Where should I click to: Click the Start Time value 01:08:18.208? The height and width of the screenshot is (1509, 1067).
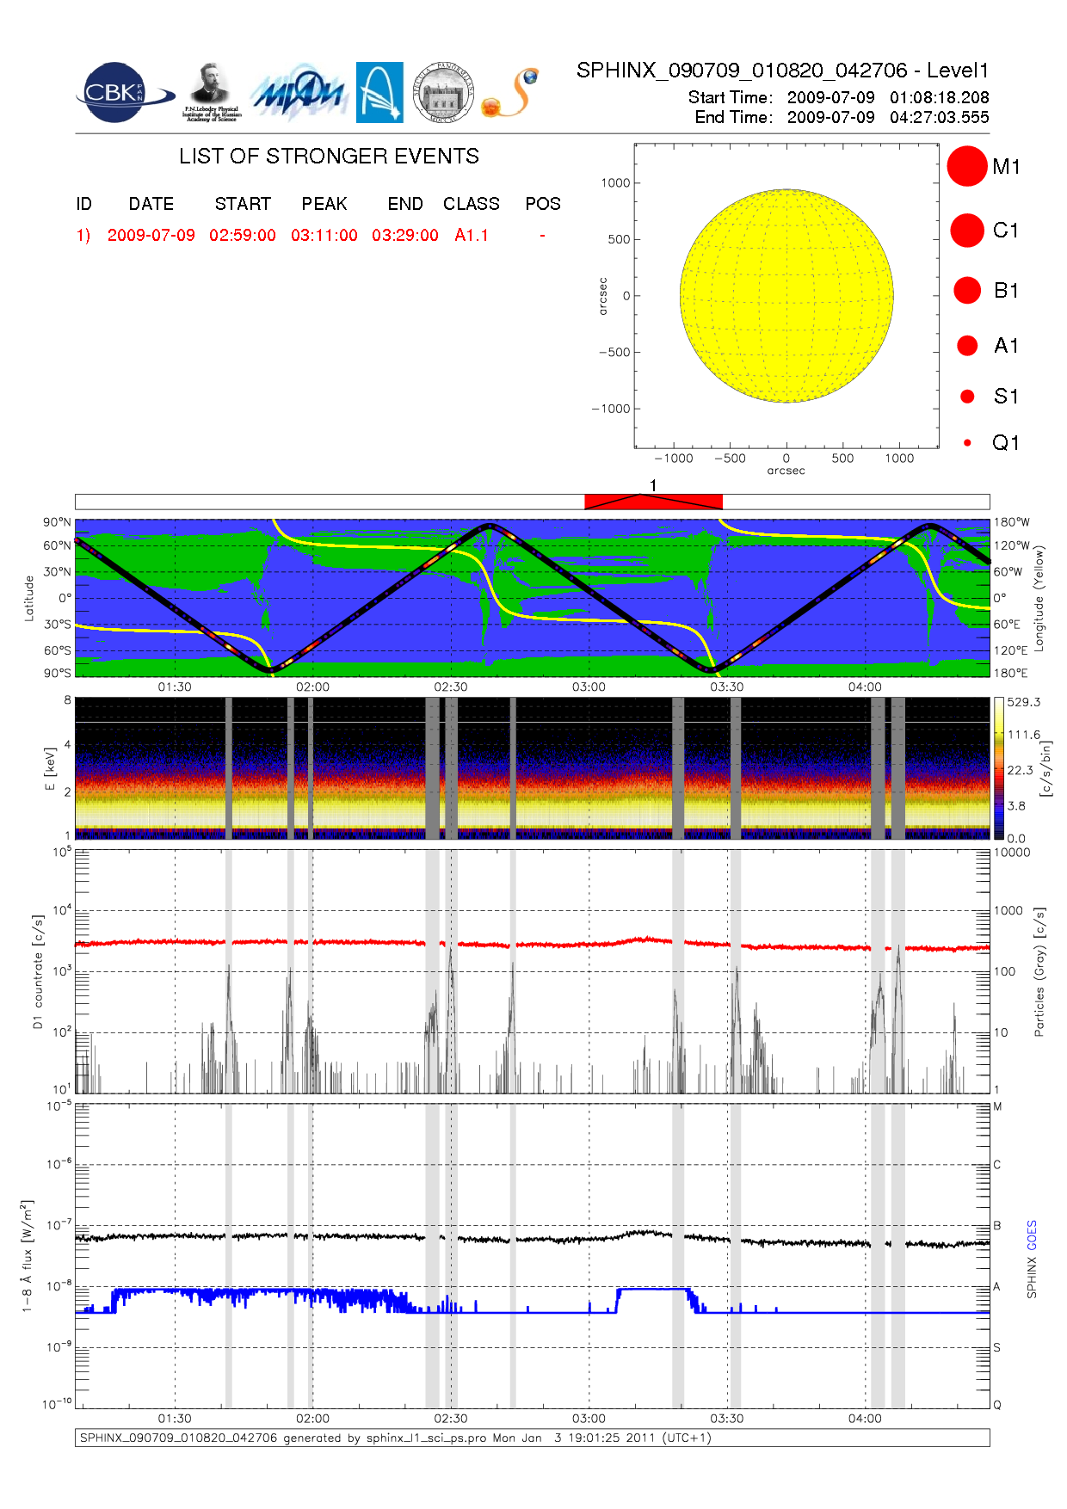click(x=940, y=97)
